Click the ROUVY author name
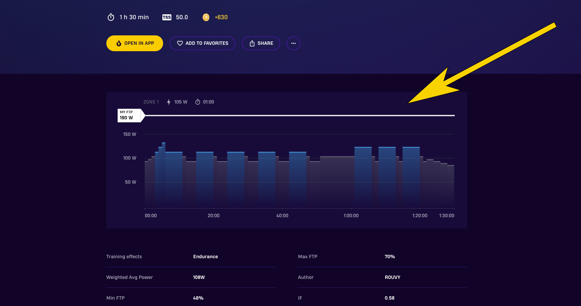Image resolution: width=581 pixels, height=306 pixels. (392, 277)
